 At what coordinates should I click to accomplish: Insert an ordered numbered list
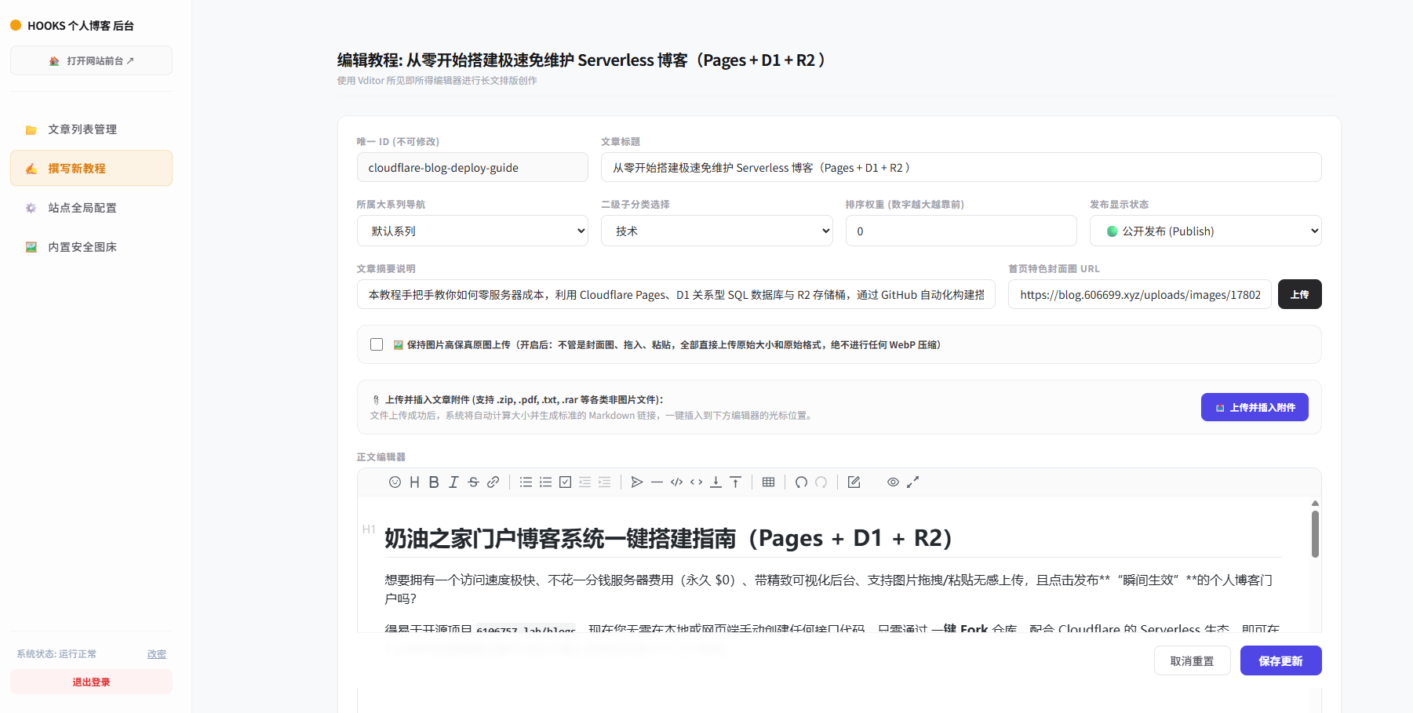point(545,482)
